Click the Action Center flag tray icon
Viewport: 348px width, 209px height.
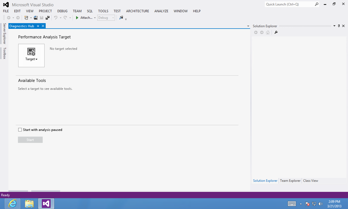click(x=307, y=204)
